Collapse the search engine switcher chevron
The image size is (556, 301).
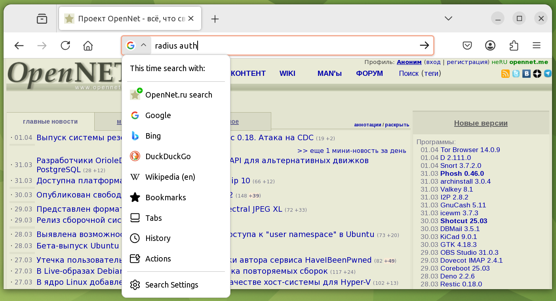(144, 45)
